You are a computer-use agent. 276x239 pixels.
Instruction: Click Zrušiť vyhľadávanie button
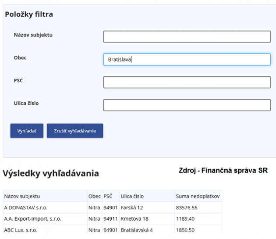click(x=75, y=131)
